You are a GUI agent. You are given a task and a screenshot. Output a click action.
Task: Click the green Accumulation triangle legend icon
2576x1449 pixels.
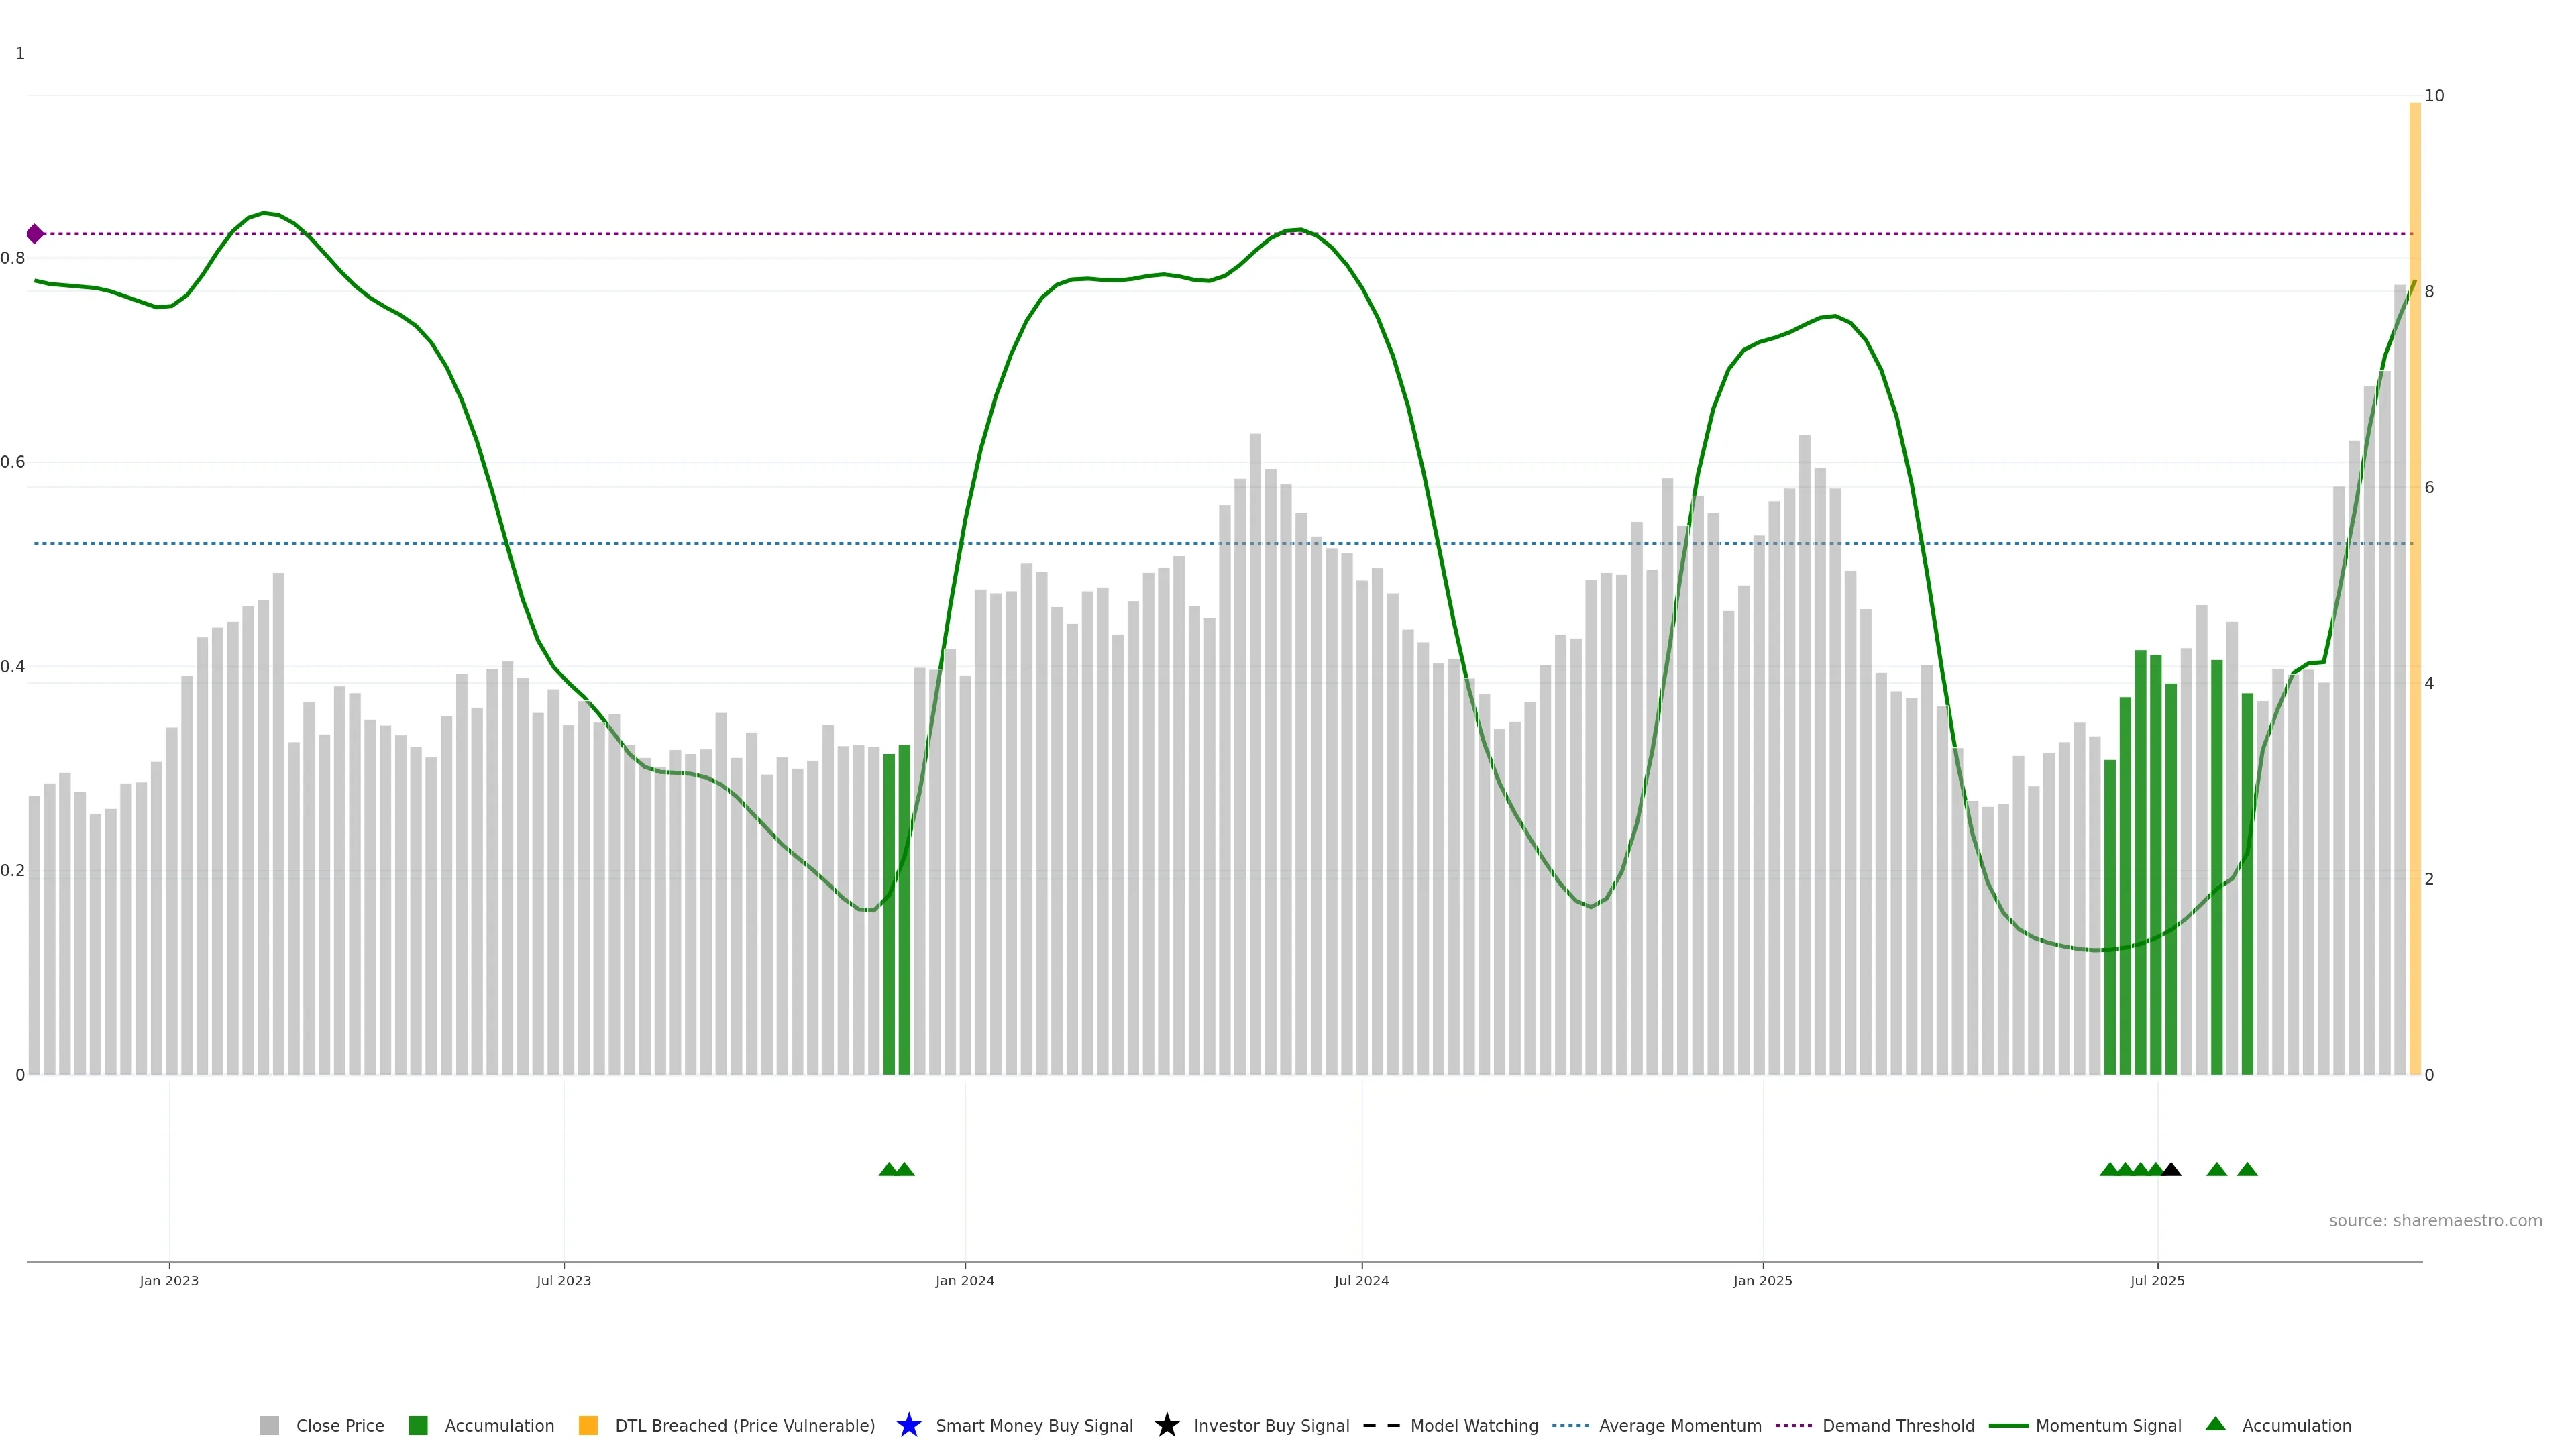[2215, 1424]
